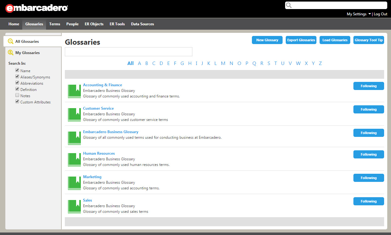Image resolution: width=391 pixels, height=235 pixels.
Task: Go to the Home menu
Action: pos(14,24)
